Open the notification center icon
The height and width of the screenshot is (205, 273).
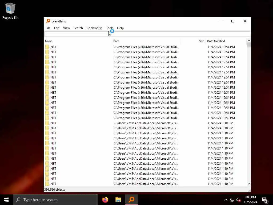[265, 200]
